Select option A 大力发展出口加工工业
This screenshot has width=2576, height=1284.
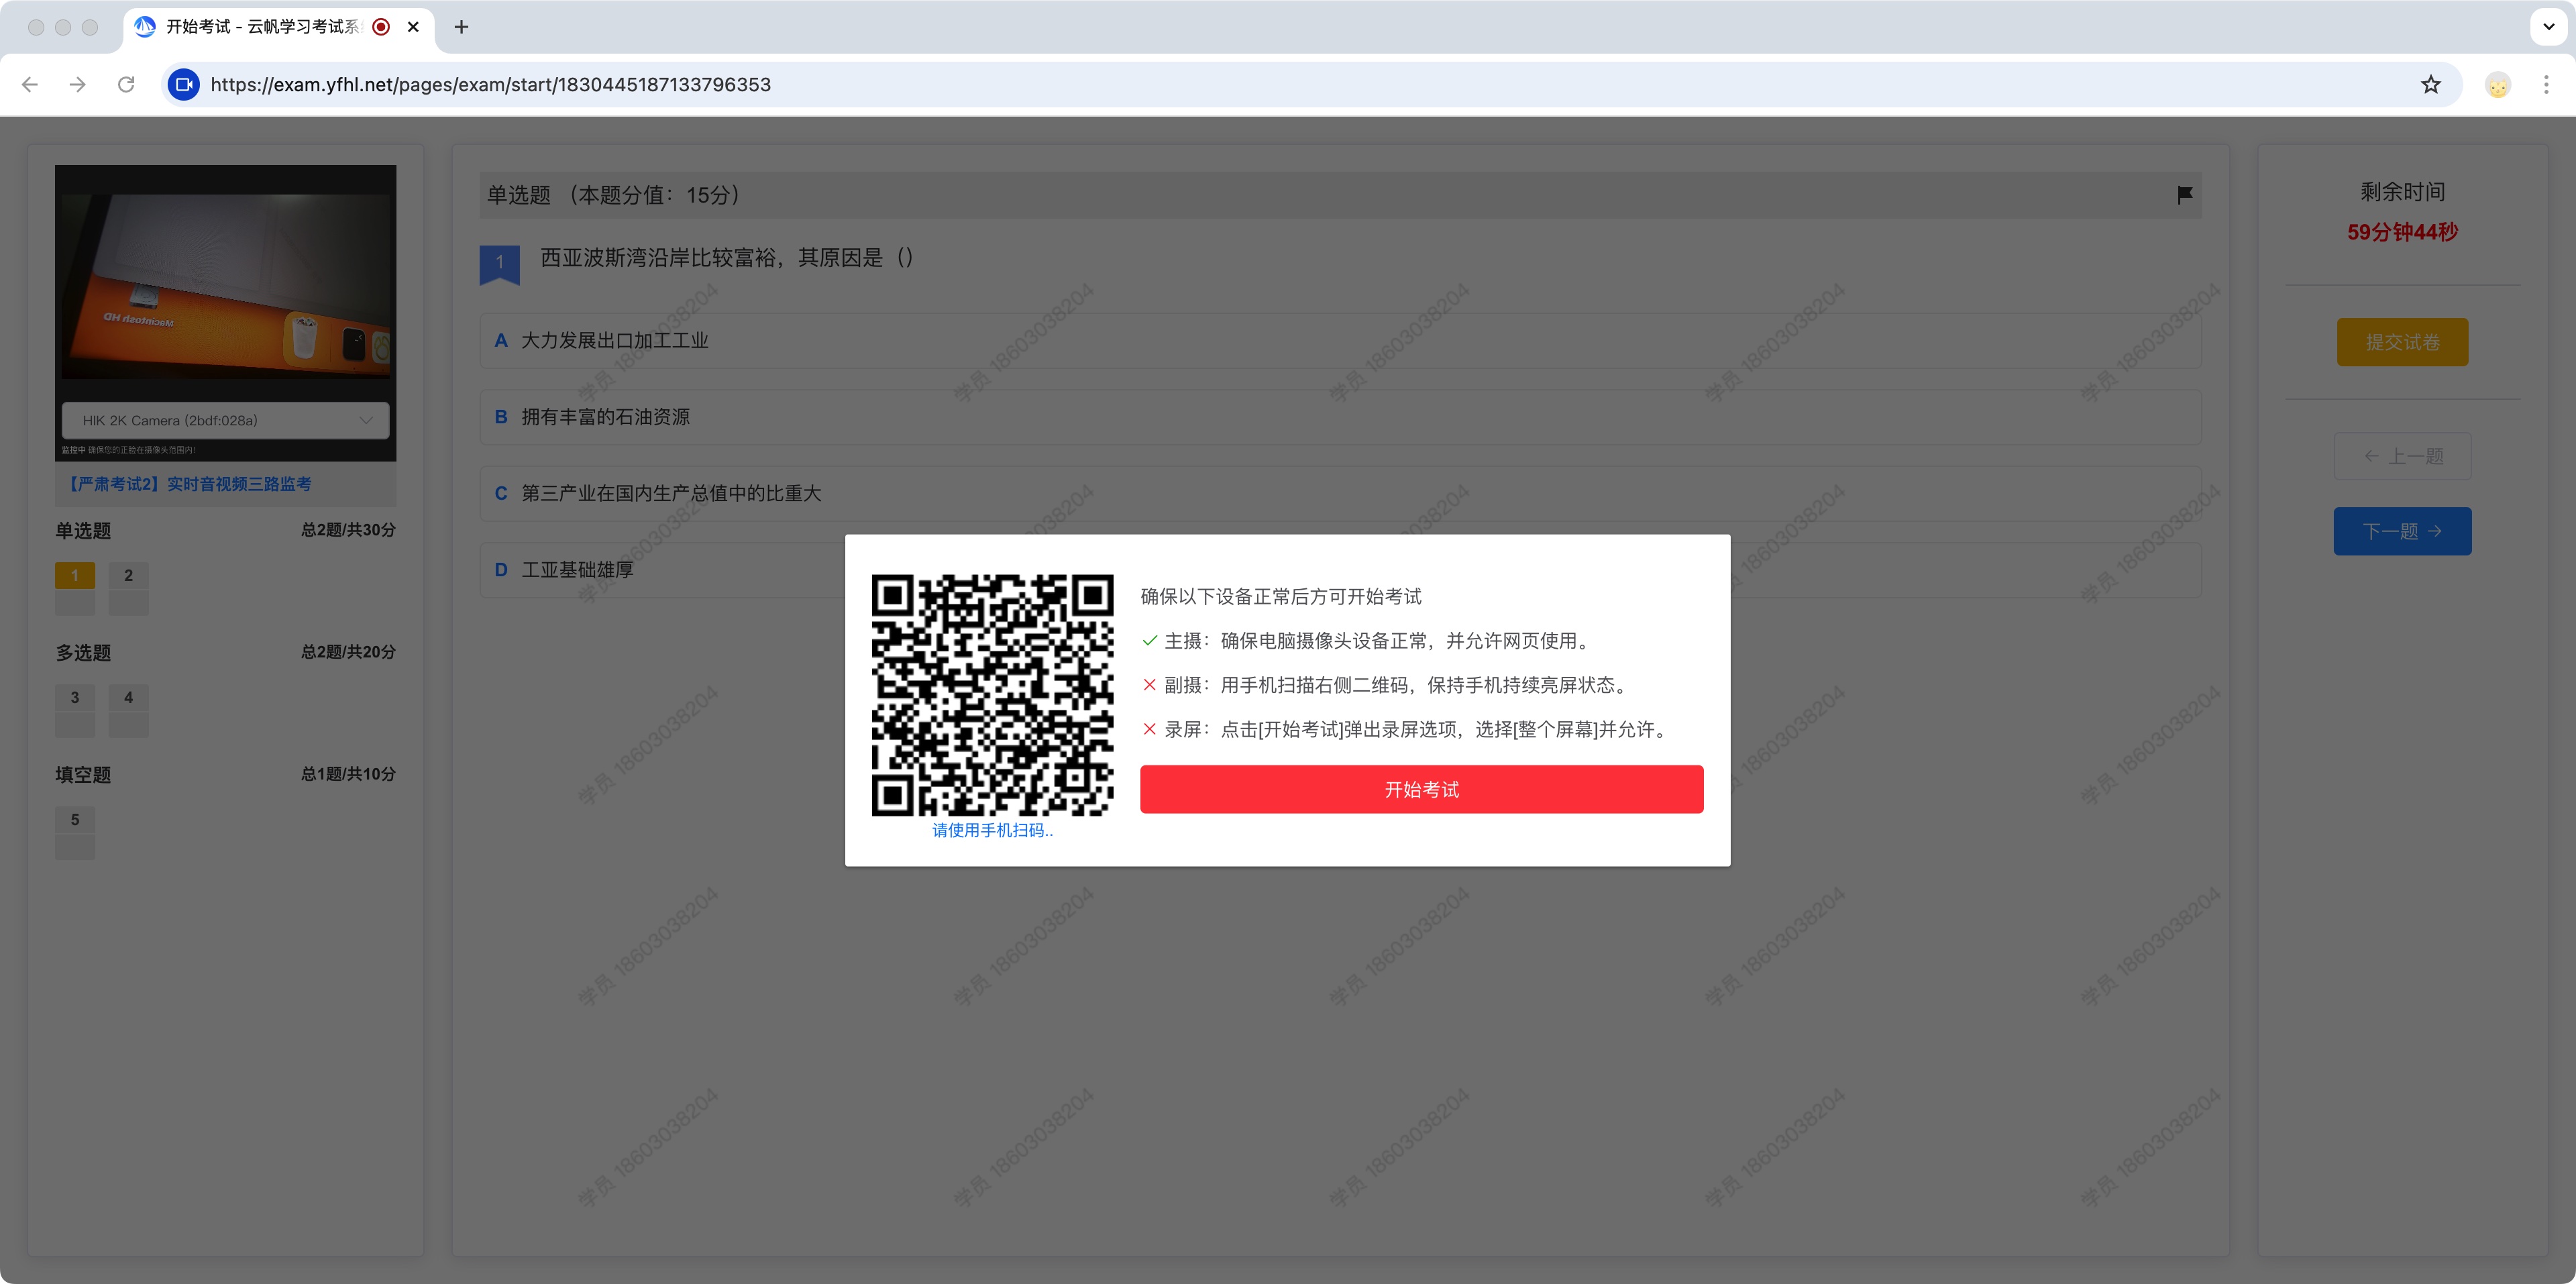[x=1340, y=341]
